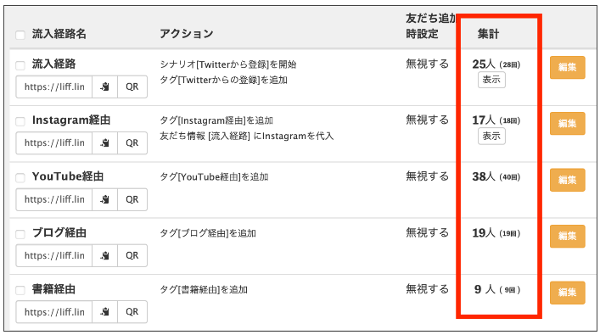Copy the YouTube経由 URL with clipboard icon

tap(104, 199)
